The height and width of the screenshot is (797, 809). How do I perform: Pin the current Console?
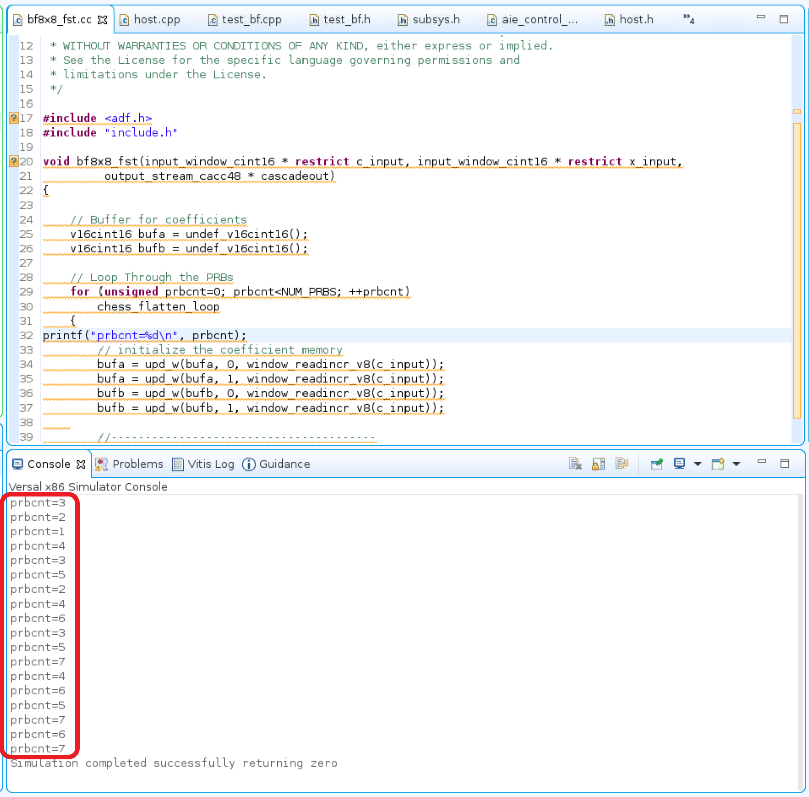657,464
